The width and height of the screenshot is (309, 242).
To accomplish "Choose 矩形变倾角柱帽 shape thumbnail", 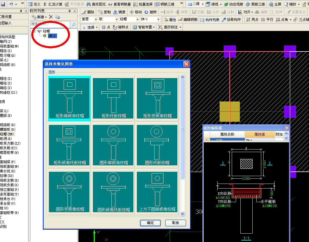I will pos(157,98).
